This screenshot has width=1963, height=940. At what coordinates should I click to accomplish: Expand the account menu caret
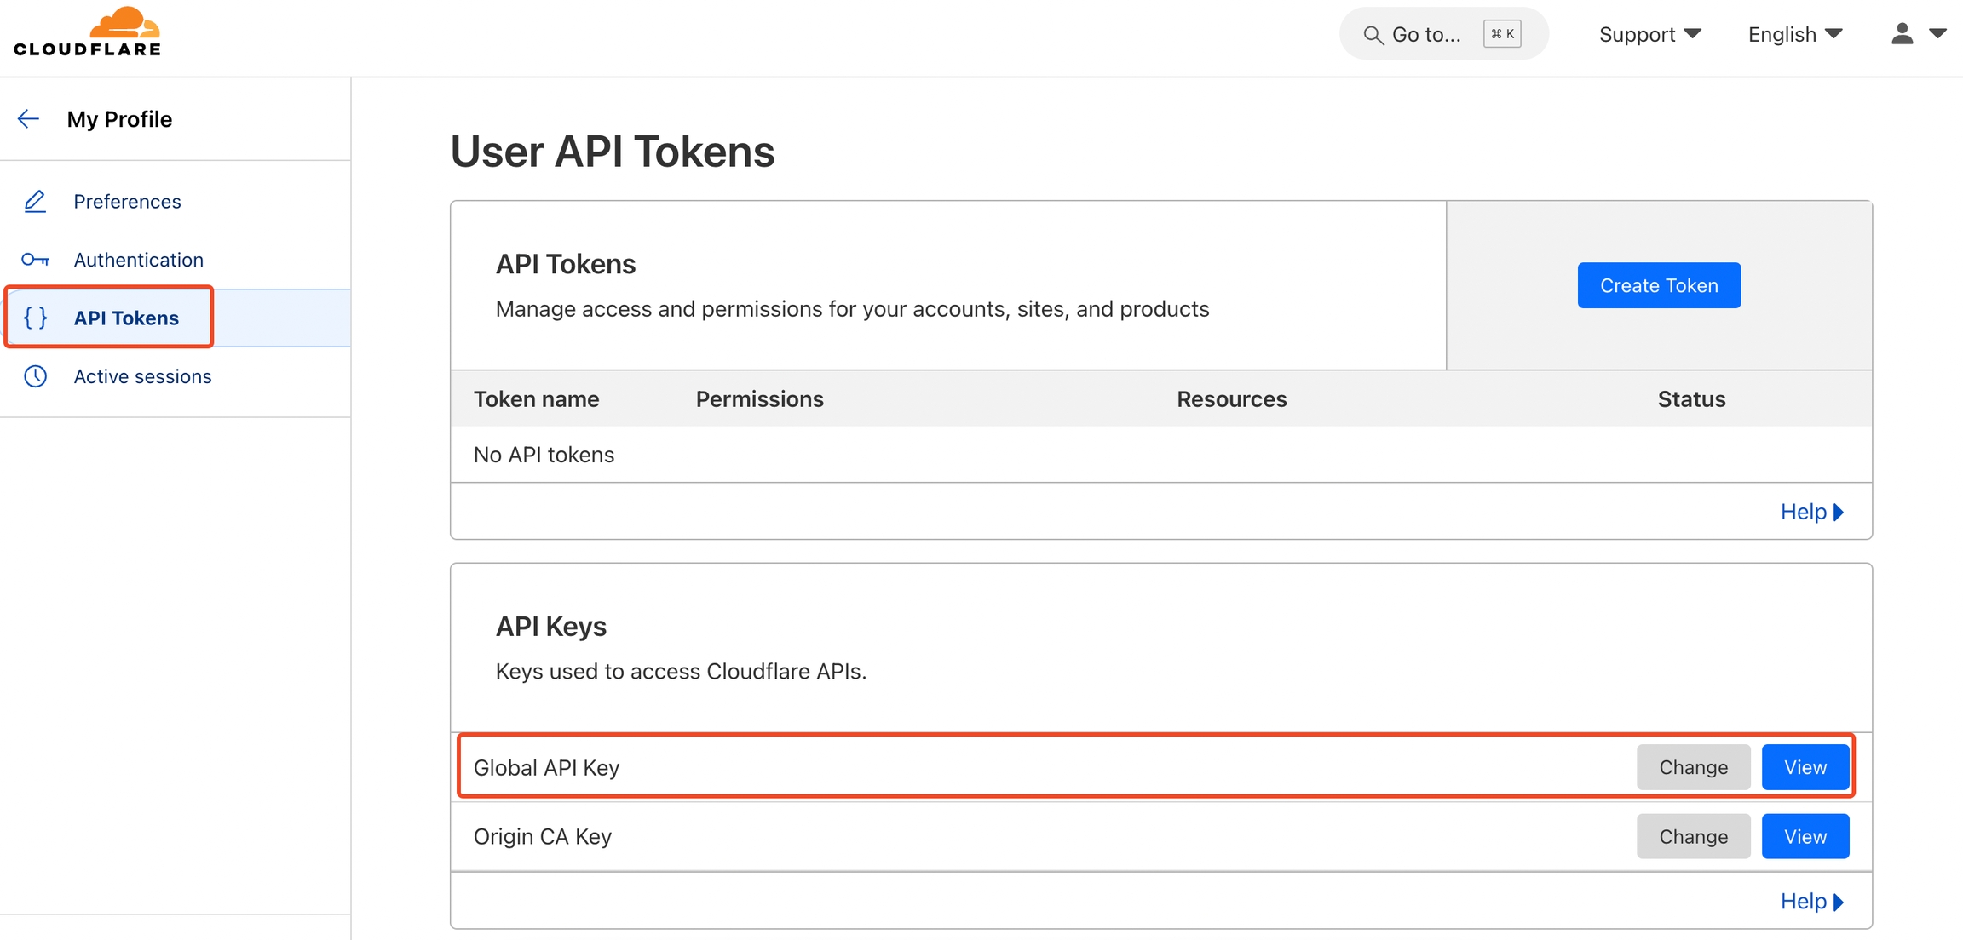[1937, 34]
